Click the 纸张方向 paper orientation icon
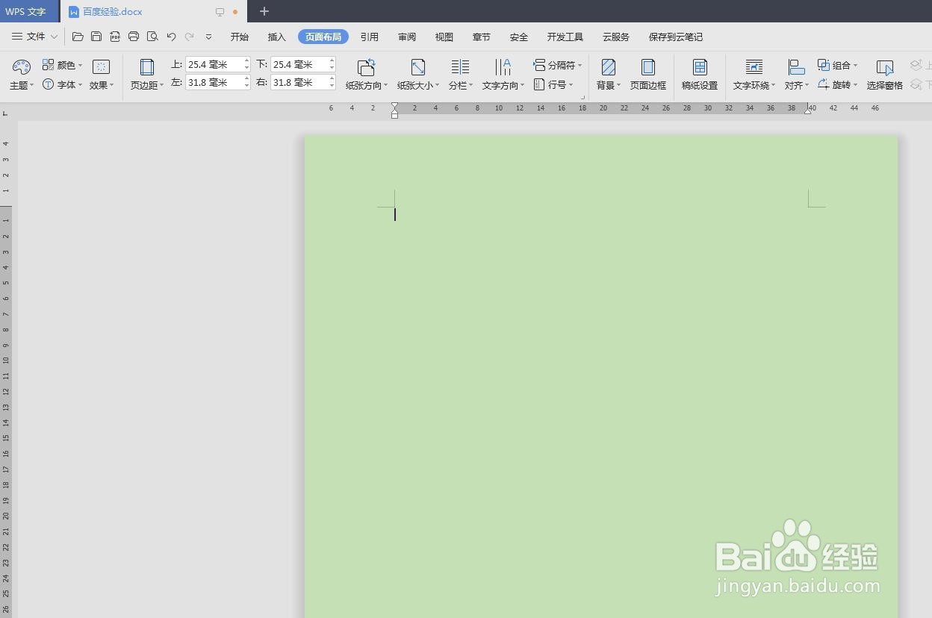 pyautogui.click(x=366, y=67)
